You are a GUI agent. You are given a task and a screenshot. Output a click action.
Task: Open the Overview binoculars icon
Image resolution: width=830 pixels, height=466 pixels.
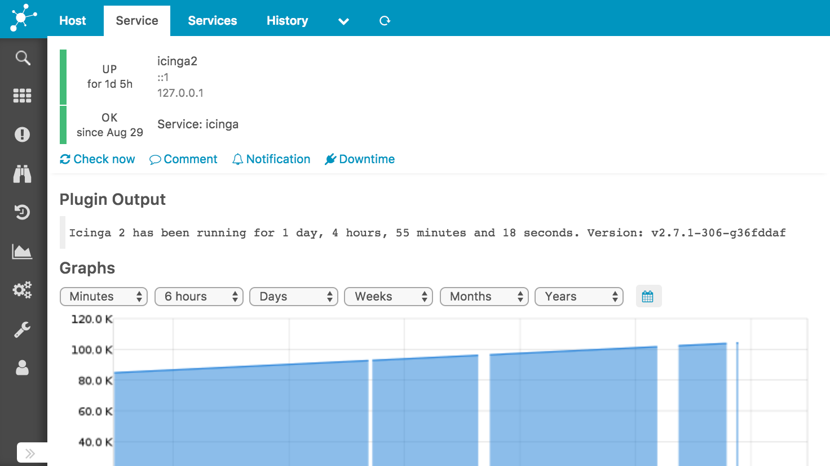coord(22,174)
